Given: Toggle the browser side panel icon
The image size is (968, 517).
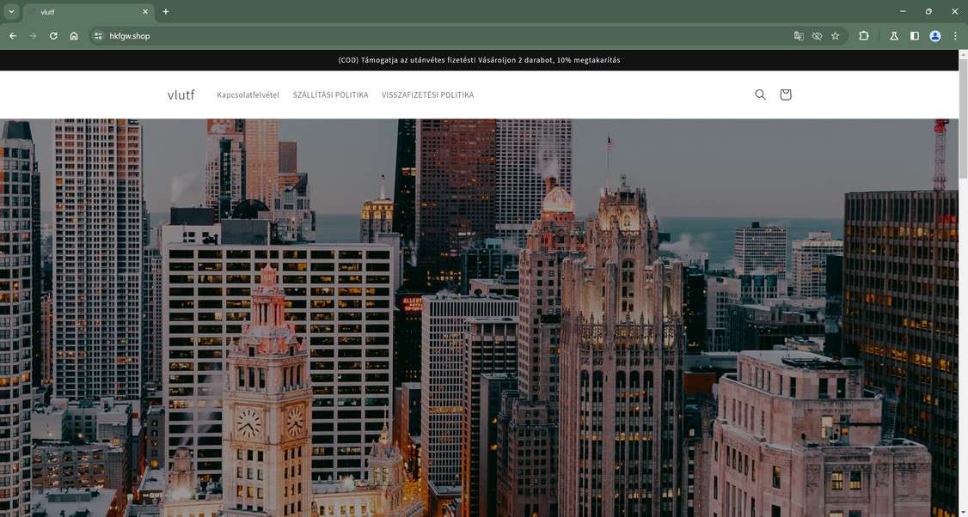Looking at the screenshot, I should [x=915, y=36].
